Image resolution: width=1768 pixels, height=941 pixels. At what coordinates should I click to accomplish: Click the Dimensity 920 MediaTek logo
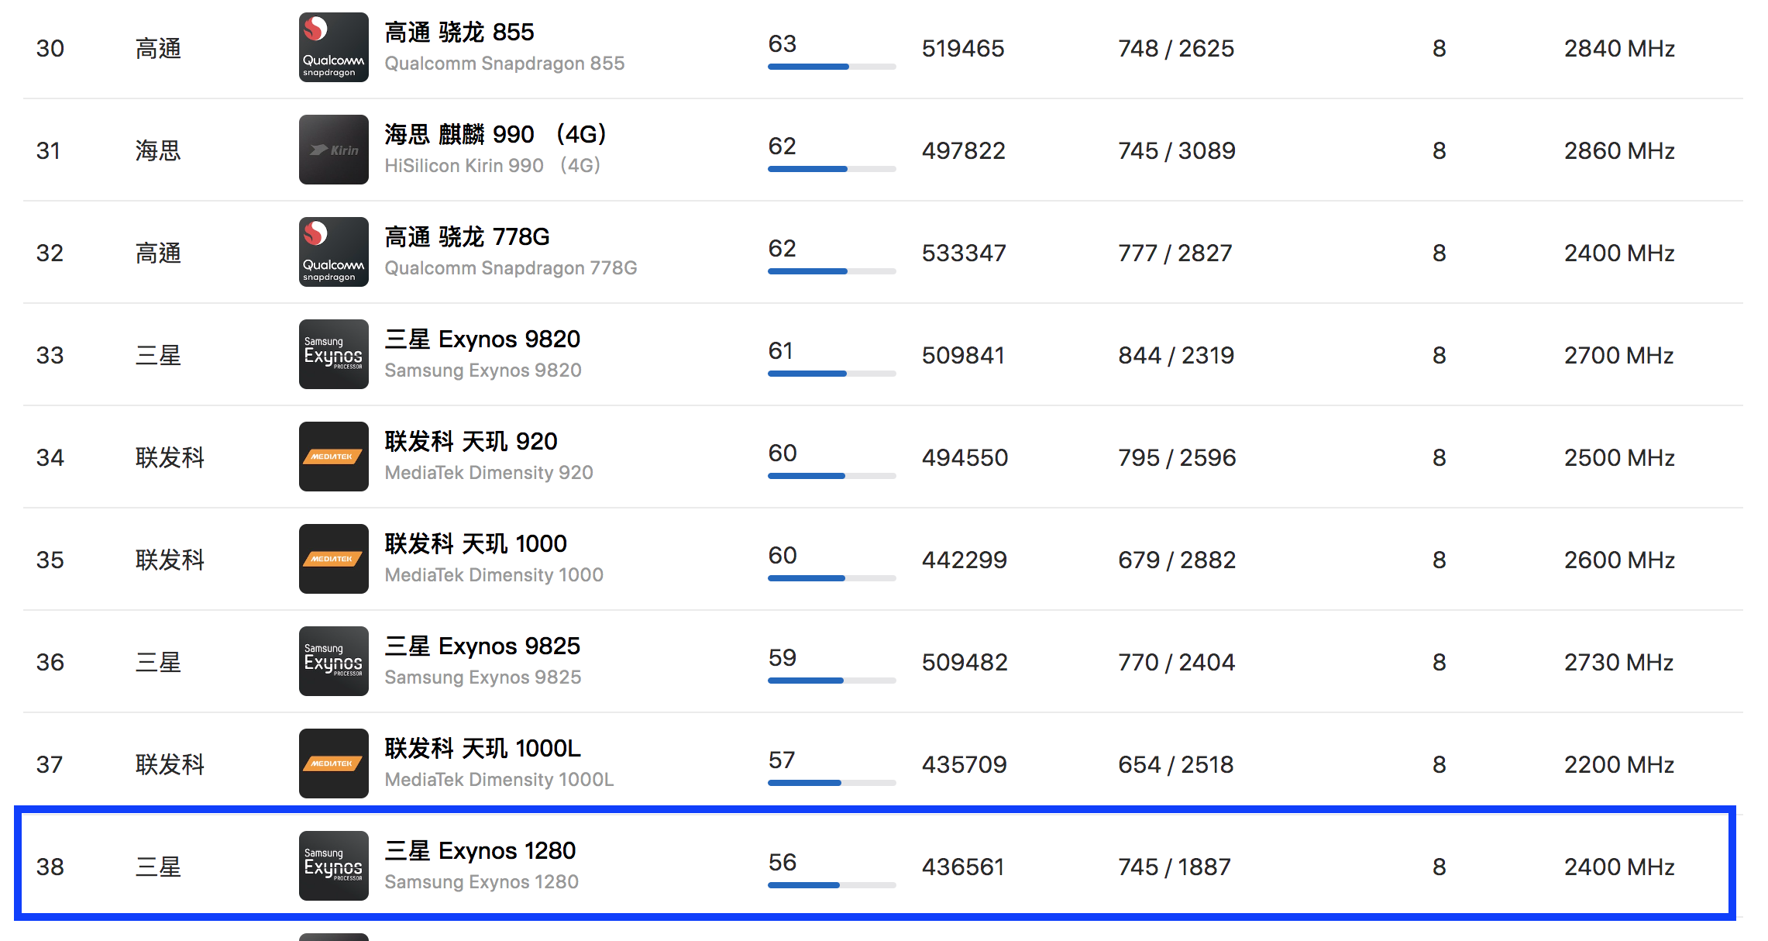pos(334,457)
